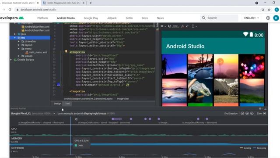This screenshot has height=158, width=280.
Task: Open the Kotlin nav item
Action: (129, 18)
